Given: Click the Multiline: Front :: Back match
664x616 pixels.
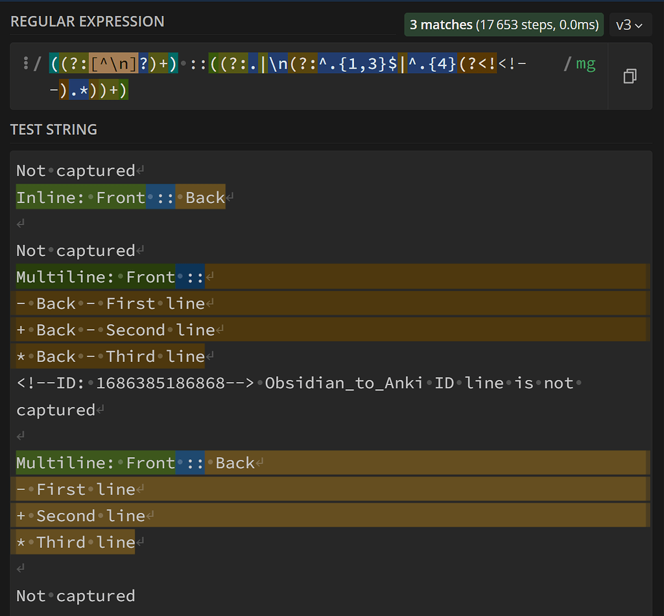Looking at the screenshot, I should pyautogui.click(x=130, y=462).
